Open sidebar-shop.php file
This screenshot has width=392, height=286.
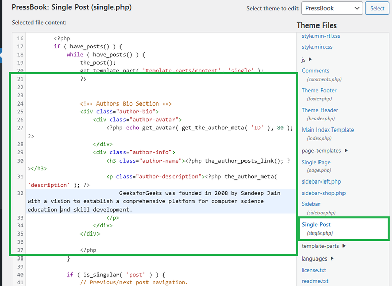324,193
